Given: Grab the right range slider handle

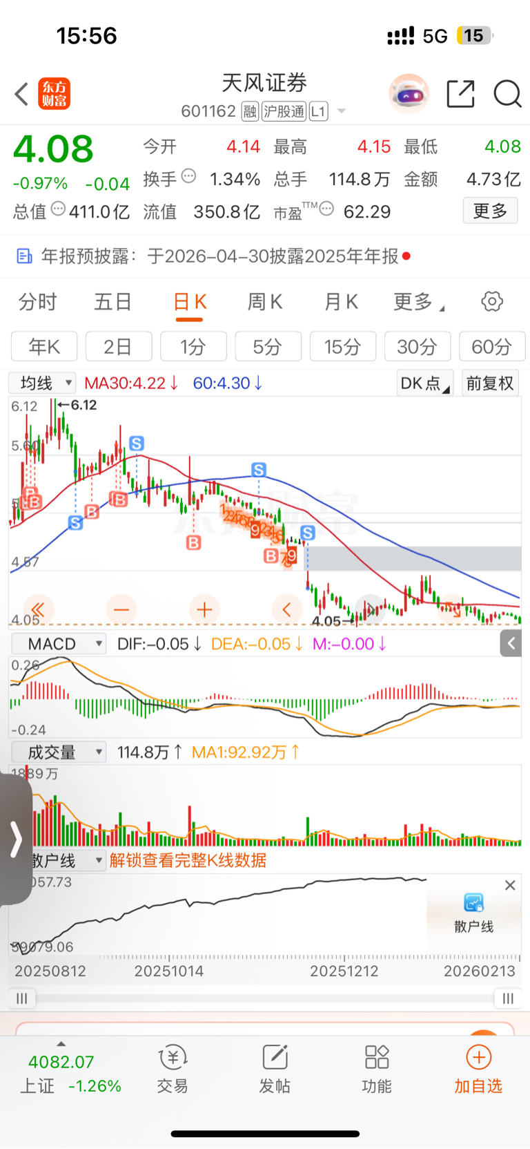Looking at the screenshot, I should pyautogui.click(x=508, y=998).
